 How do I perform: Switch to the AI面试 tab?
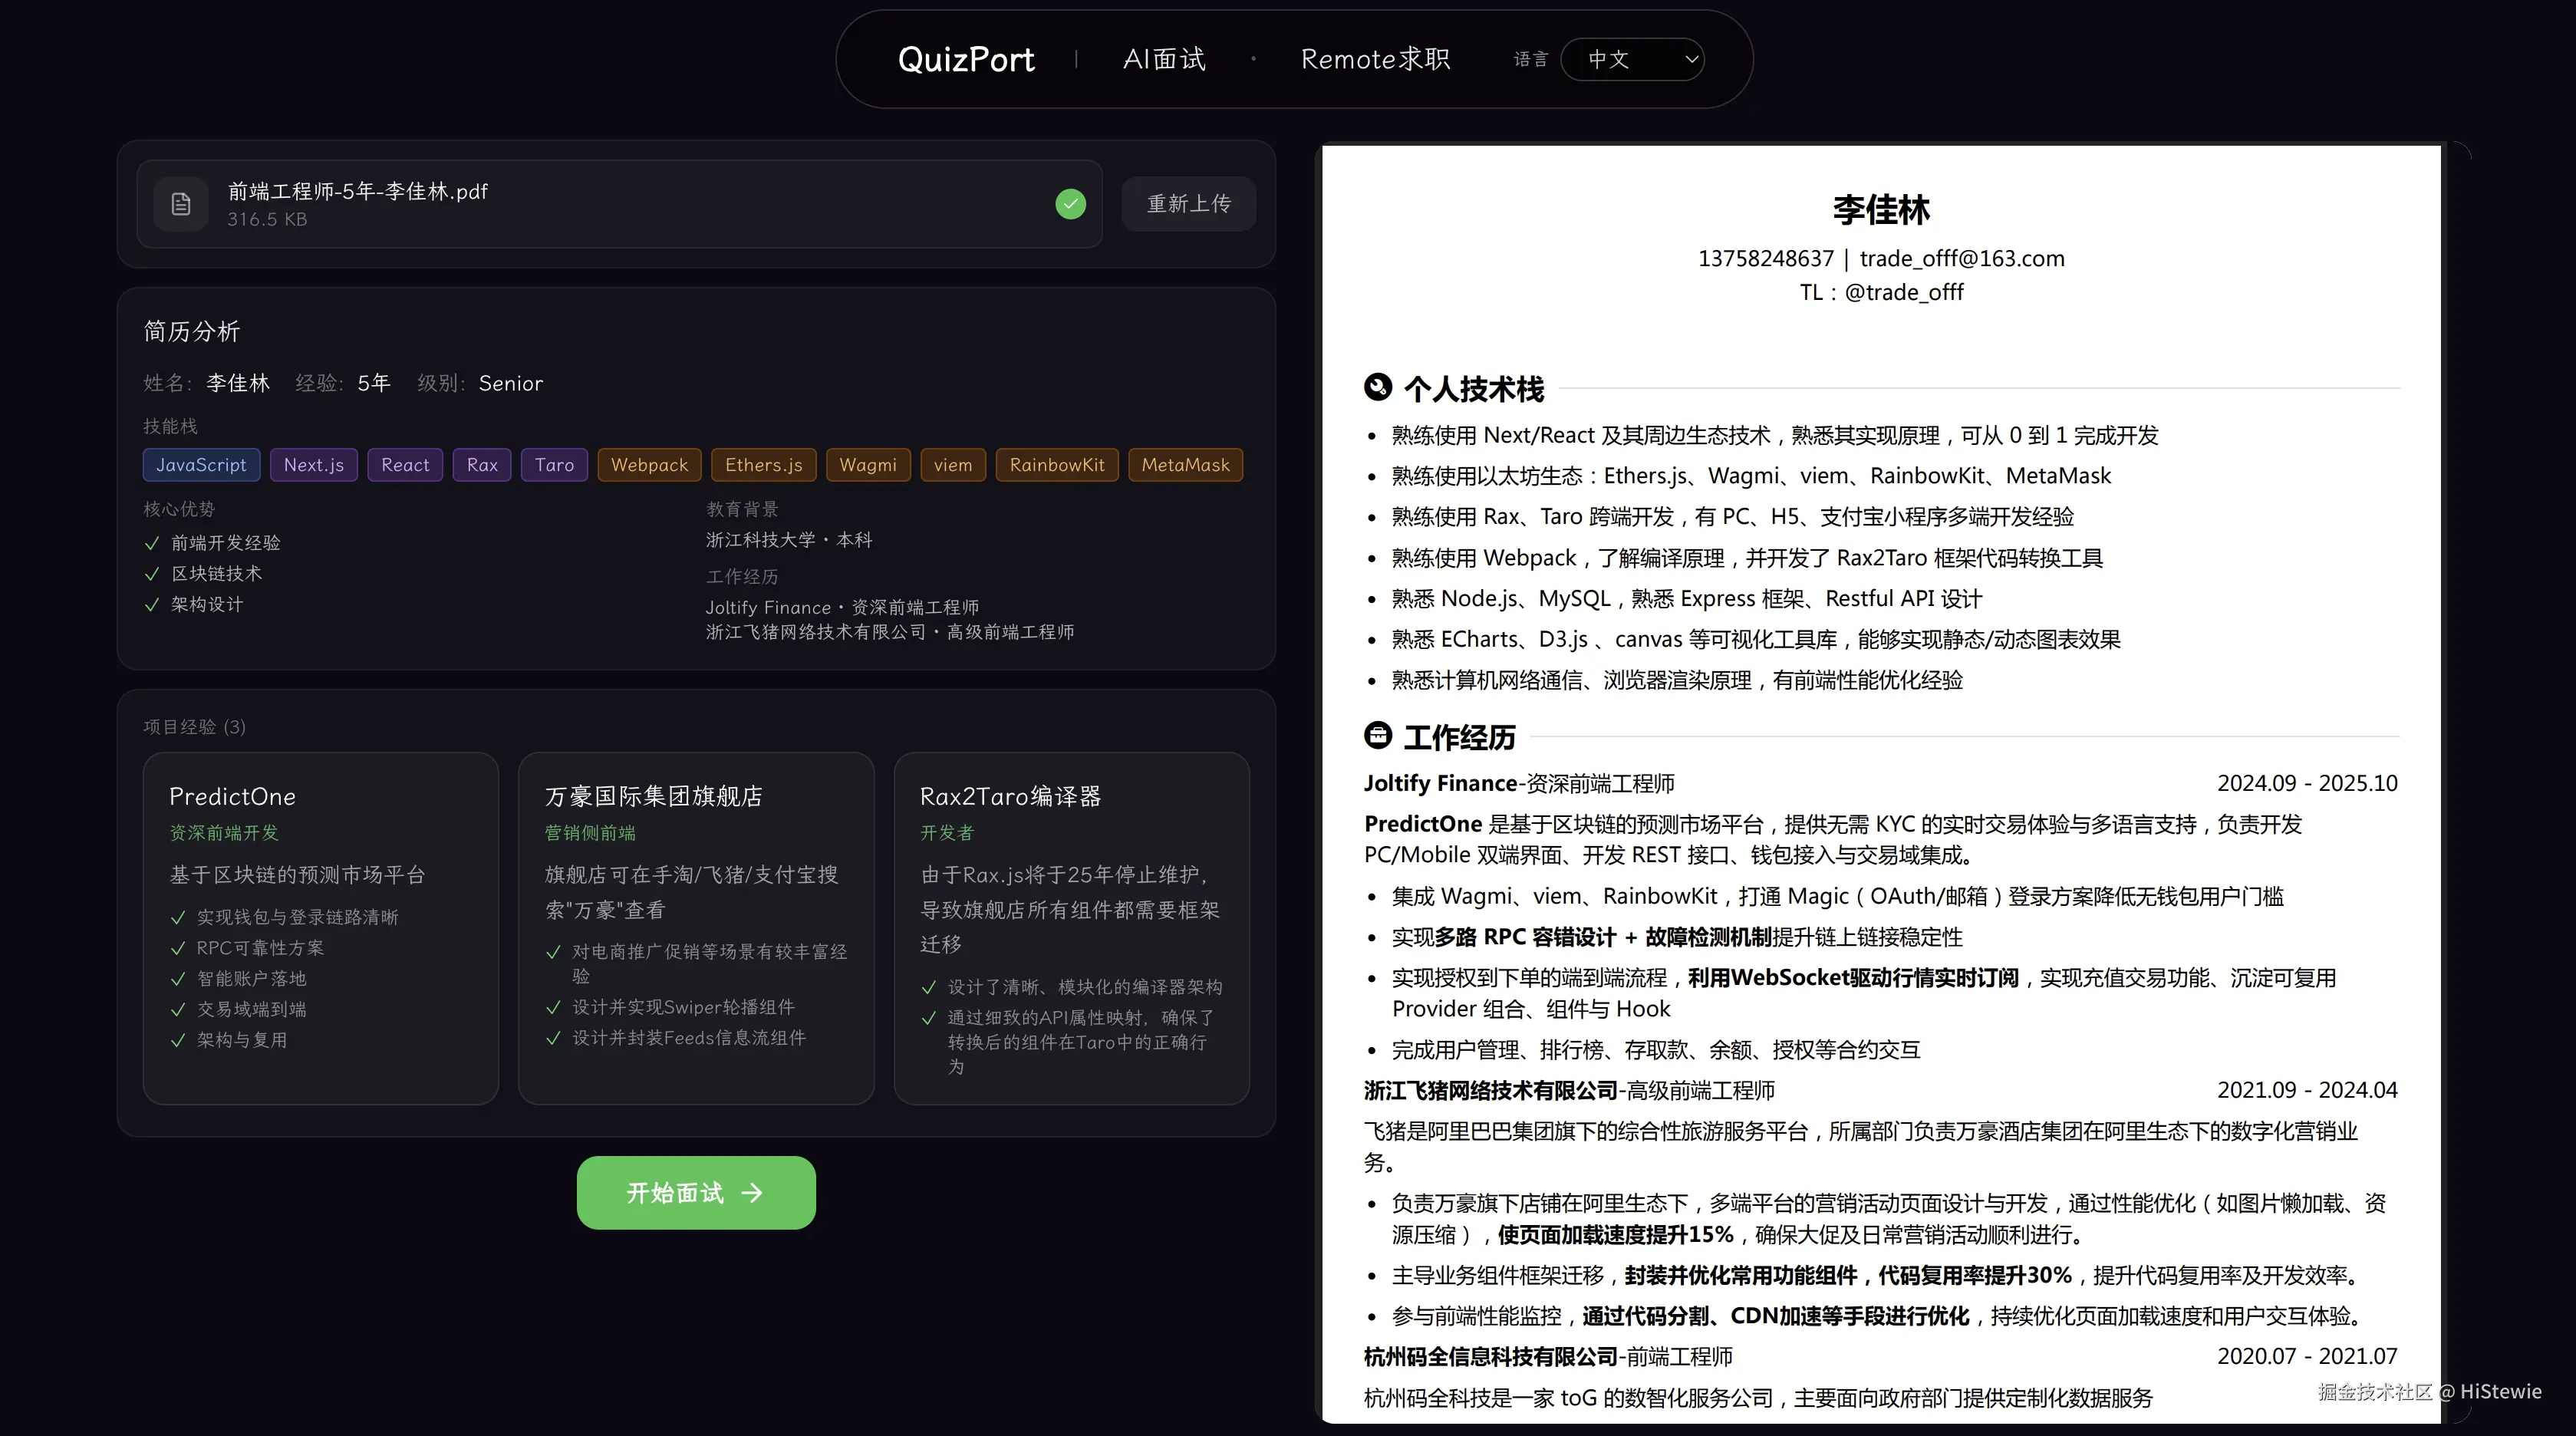click(1164, 59)
